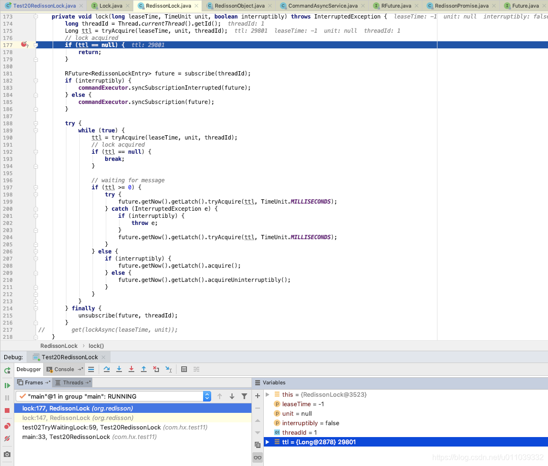
Task: Click RedissonLock in the breadcrumb bar
Action: click(x=59, y=346)
